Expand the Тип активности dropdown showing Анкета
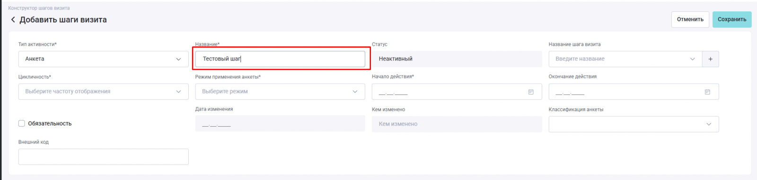Viewport: 757px width, 180px height. coord(103,59)
